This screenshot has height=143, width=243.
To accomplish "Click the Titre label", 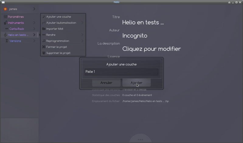I will (116, 17).
